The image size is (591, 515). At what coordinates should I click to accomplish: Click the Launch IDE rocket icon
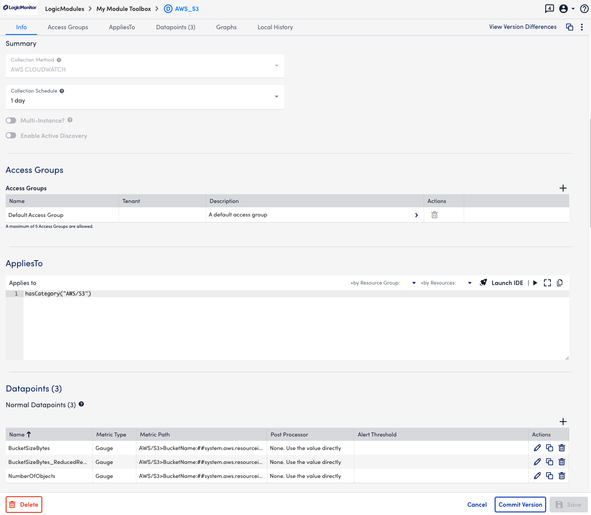coord(483,282)
